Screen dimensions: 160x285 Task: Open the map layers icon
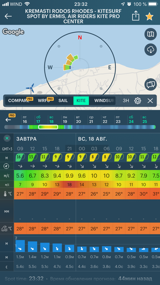point(150,34)
